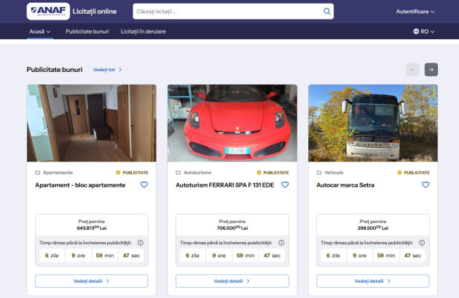This screenshot has width=459, height=298.
Task: Click PUBLICITATE badge on Setra card
Action: (414, 173)
